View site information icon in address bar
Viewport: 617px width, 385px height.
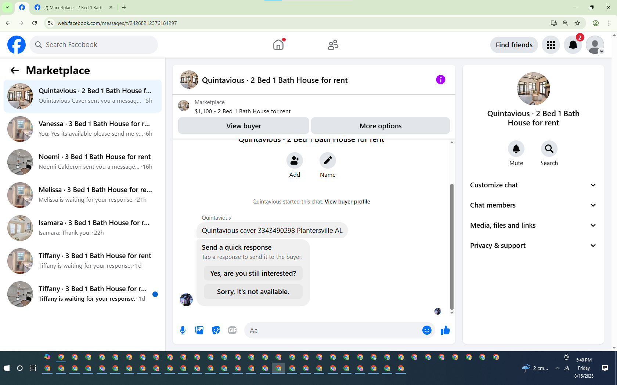point(50,23)
